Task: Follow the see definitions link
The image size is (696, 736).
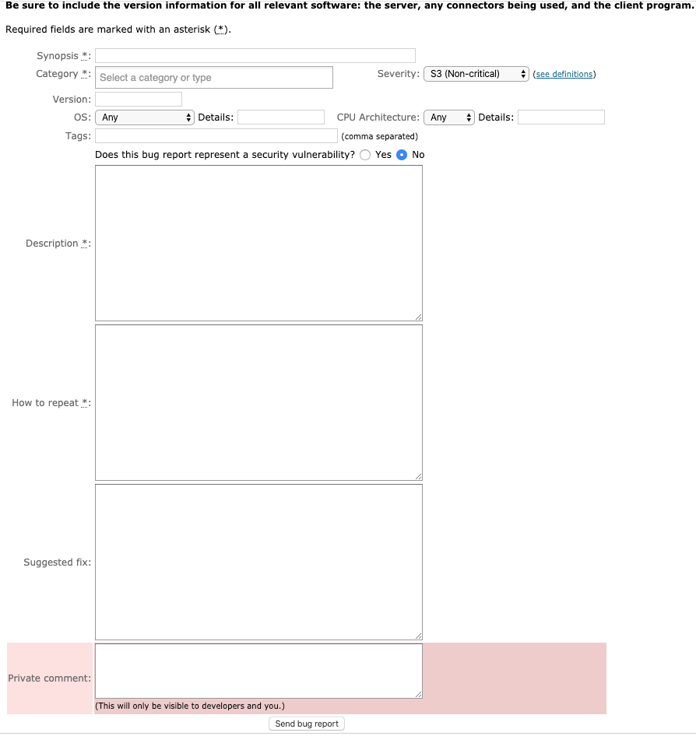Action: (x=564, y=74)
